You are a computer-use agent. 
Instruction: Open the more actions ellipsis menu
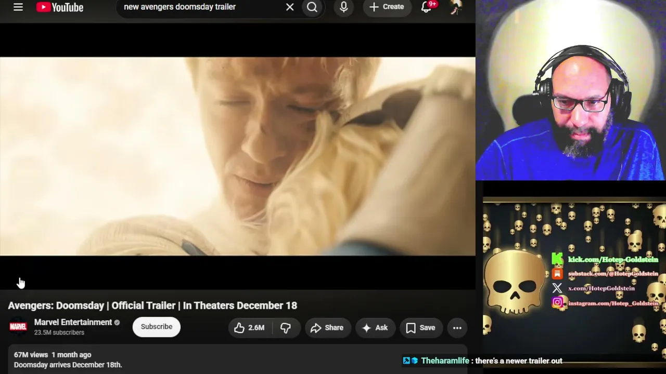457,328
